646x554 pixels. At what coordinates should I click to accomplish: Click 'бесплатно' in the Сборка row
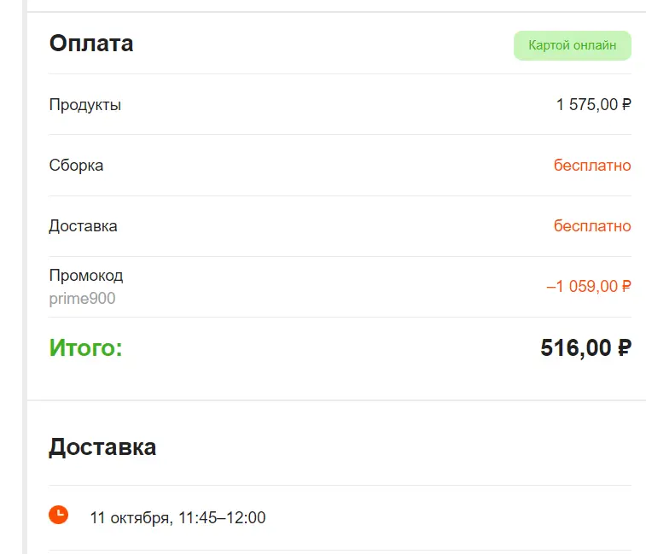[x=592, y=166]
